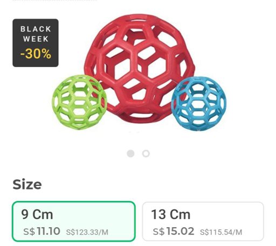Viewport: 276px width, 246px height.
Task: Click the S$11.10 price
Action: [42, 231]
